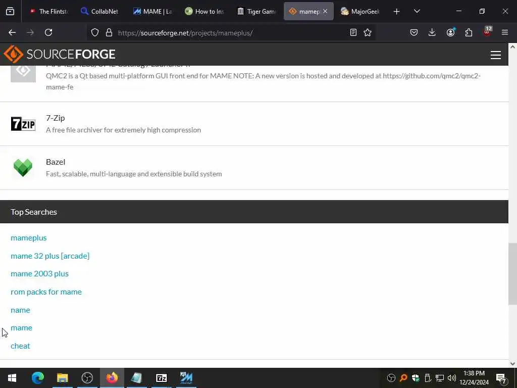Image resolution: width=517 pixels, height=388 pixels.
Task: Reload the current page
Action: [48, 32]
